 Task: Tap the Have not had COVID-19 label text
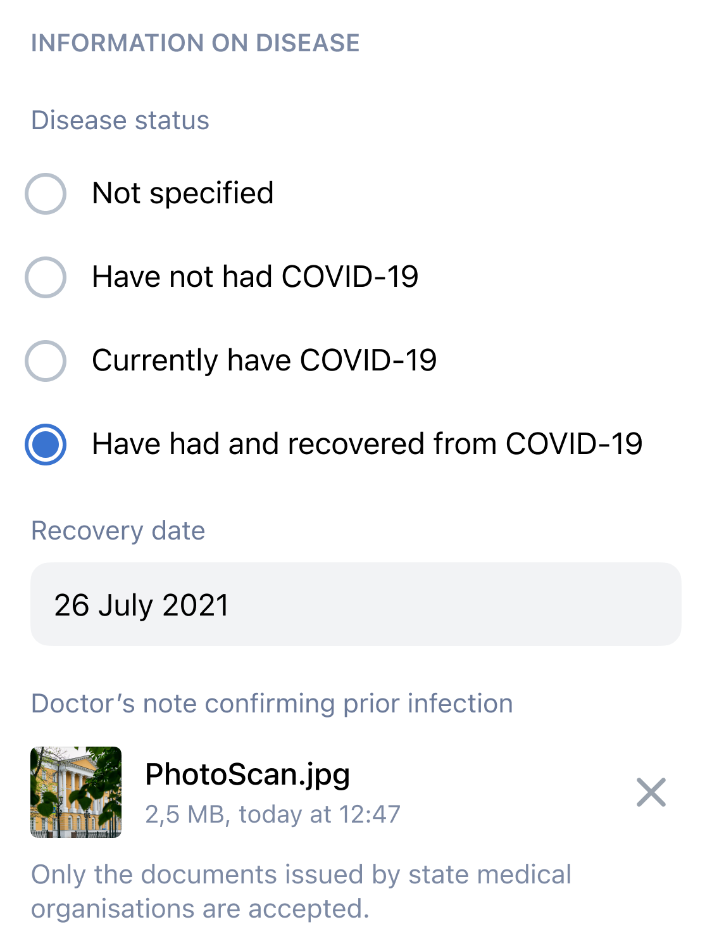255,277
